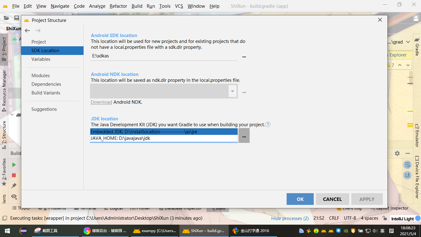Open the Windows Start menu
The width and height of the screenshot is (421, 237).
(7, 231)
